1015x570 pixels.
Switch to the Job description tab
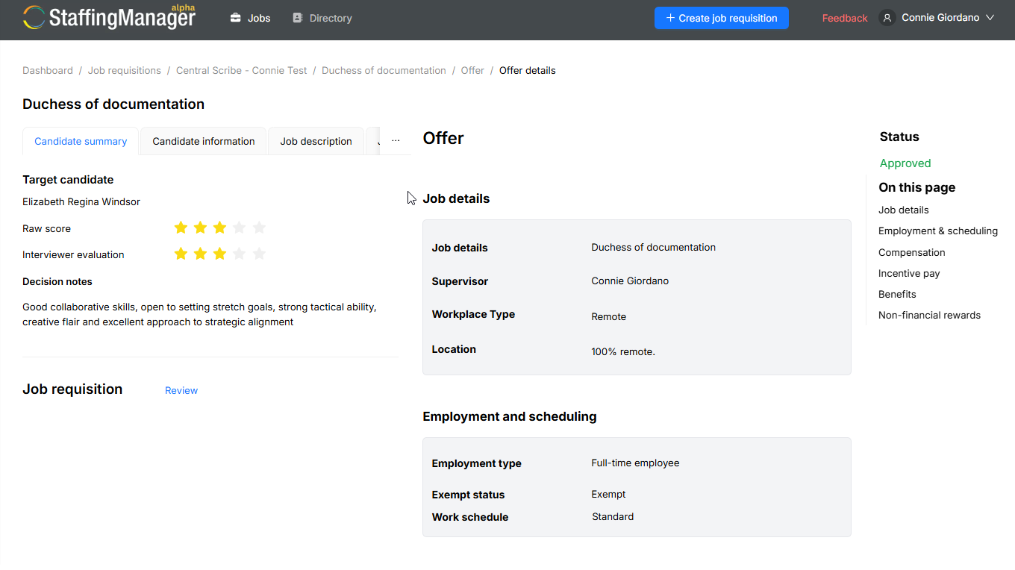[316, 141]
